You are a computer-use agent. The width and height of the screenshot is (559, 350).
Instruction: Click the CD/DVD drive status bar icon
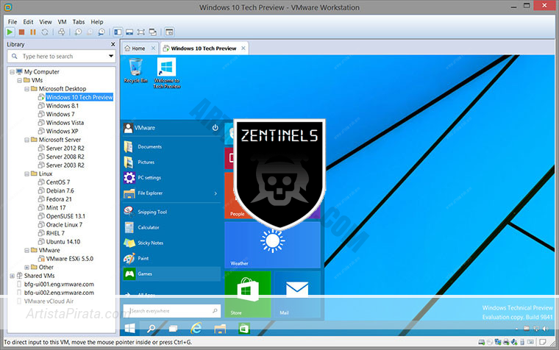pos(490,342)
